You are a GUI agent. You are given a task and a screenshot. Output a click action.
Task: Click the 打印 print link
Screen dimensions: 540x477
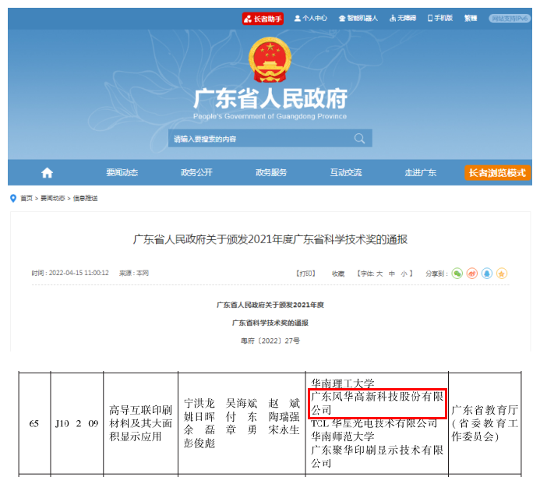[305, 274]
